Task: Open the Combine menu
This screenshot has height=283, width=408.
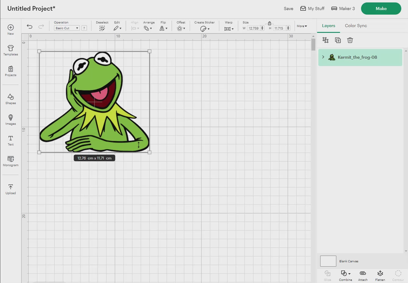Action: (345, 275)
